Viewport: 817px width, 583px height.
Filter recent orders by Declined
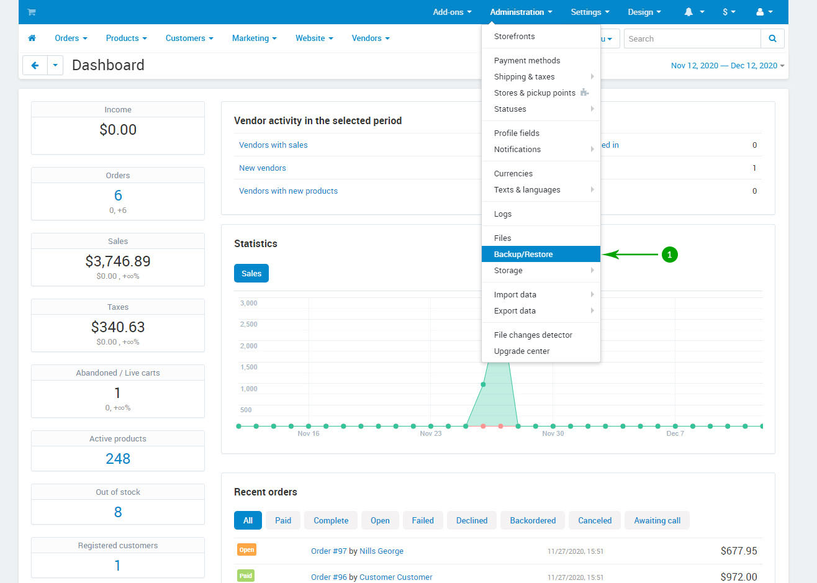472,520
